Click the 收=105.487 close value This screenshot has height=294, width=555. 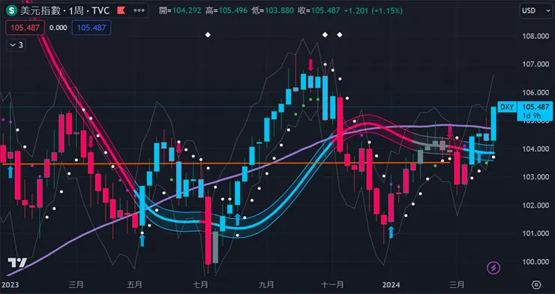[x=319, y=10]
